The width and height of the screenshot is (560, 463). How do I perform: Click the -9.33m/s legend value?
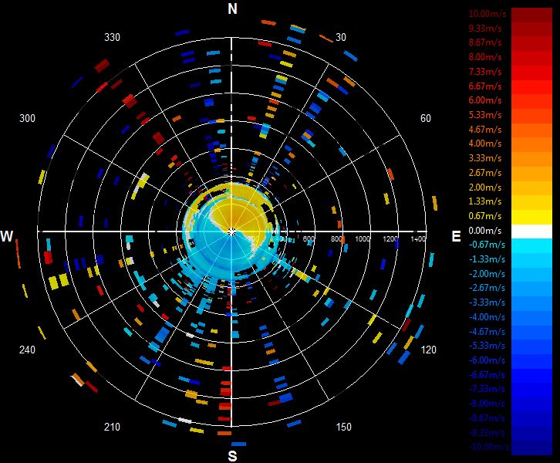pyautogui.click(x=487, y=433)
